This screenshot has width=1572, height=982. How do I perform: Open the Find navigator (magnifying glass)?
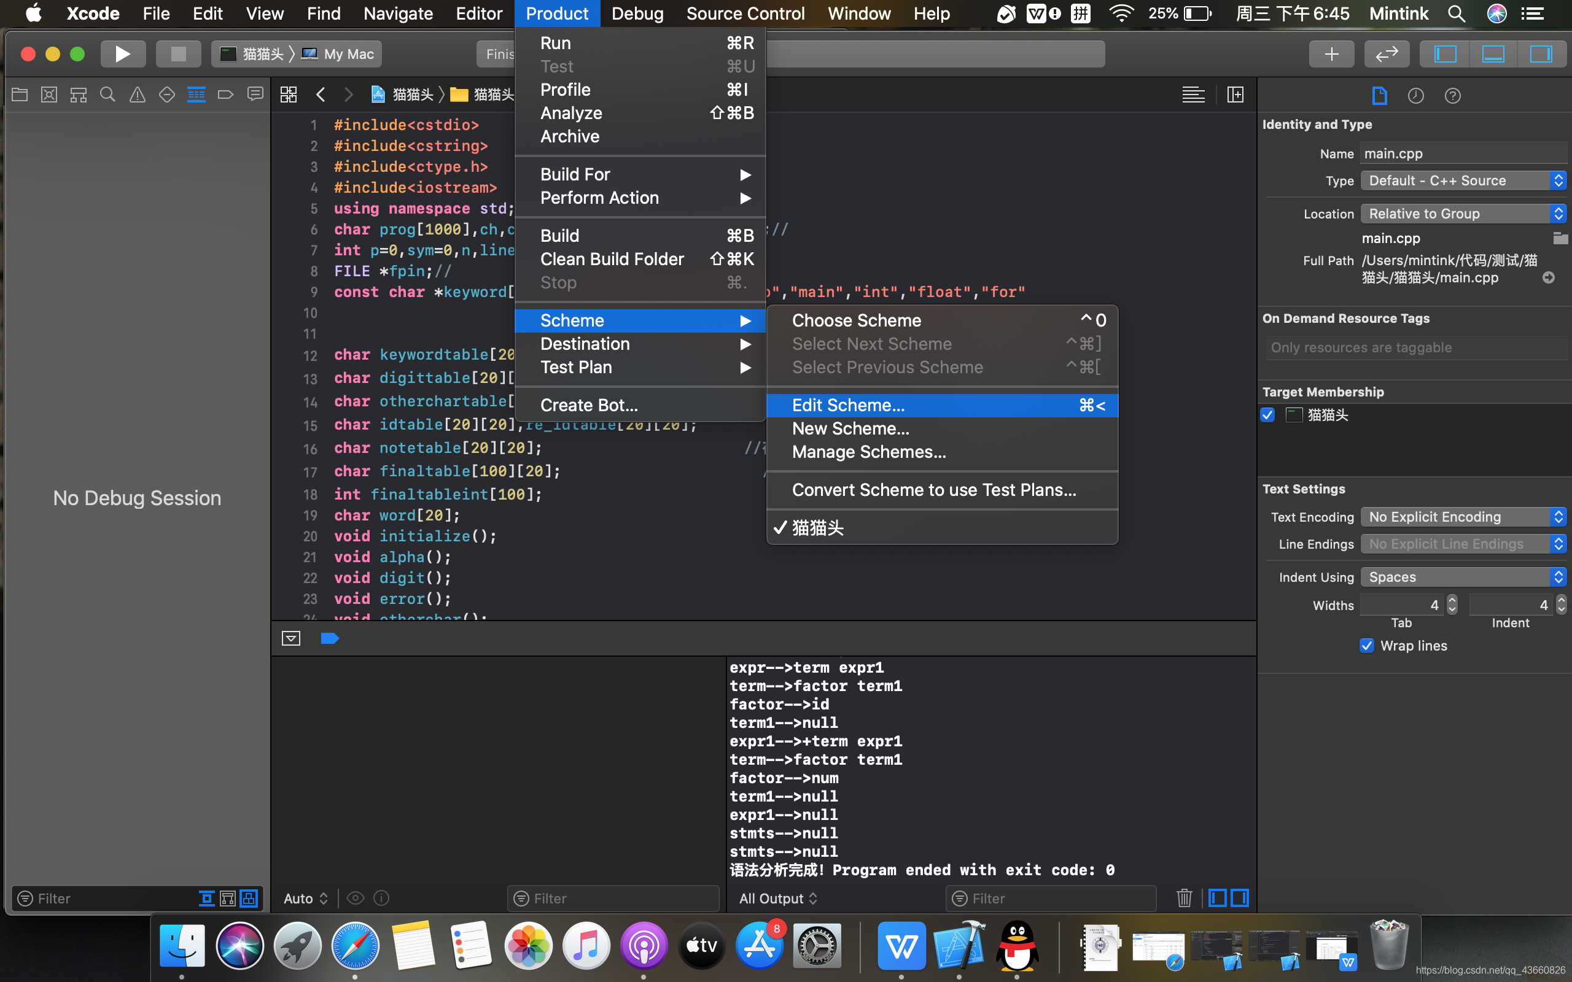(108, 94)
